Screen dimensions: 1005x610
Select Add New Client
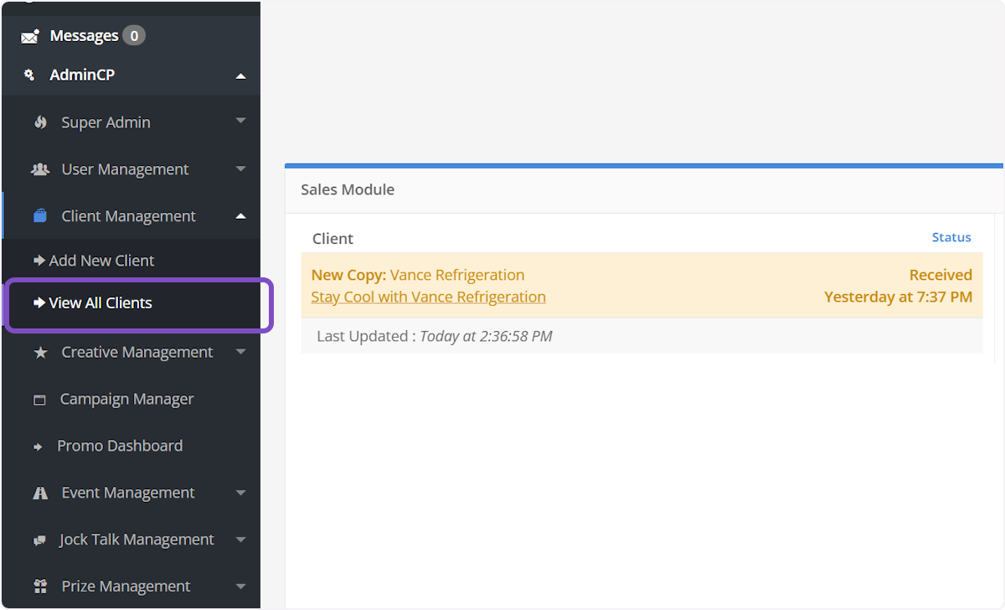101,261
